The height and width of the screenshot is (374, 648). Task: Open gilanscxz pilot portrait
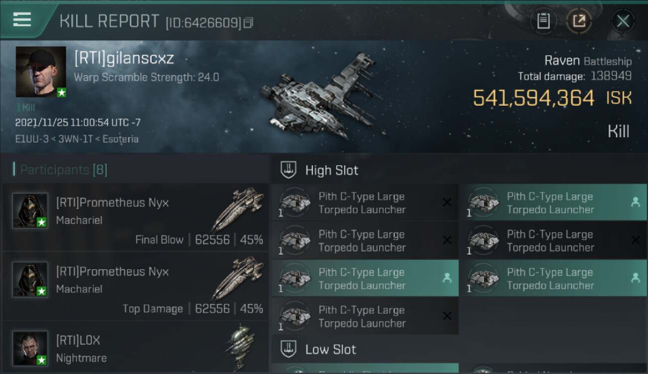coord(41,72)
